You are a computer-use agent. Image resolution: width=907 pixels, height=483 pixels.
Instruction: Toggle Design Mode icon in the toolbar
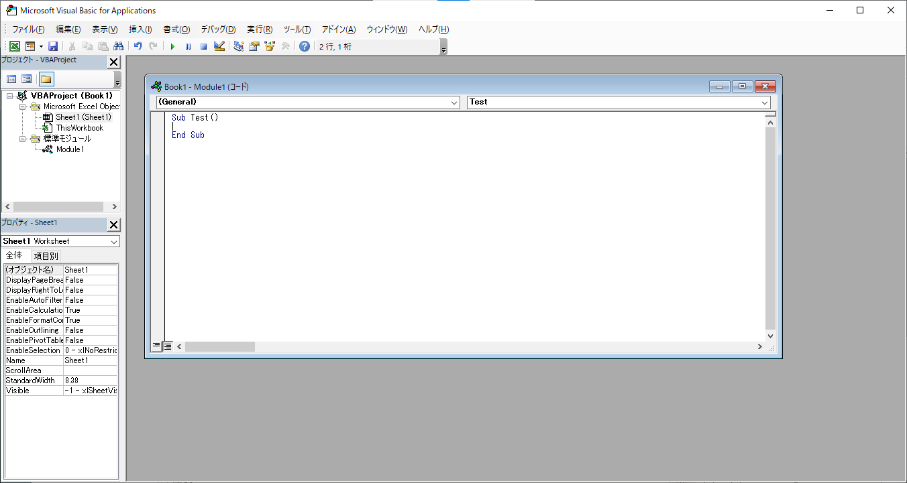coord(219,46)
